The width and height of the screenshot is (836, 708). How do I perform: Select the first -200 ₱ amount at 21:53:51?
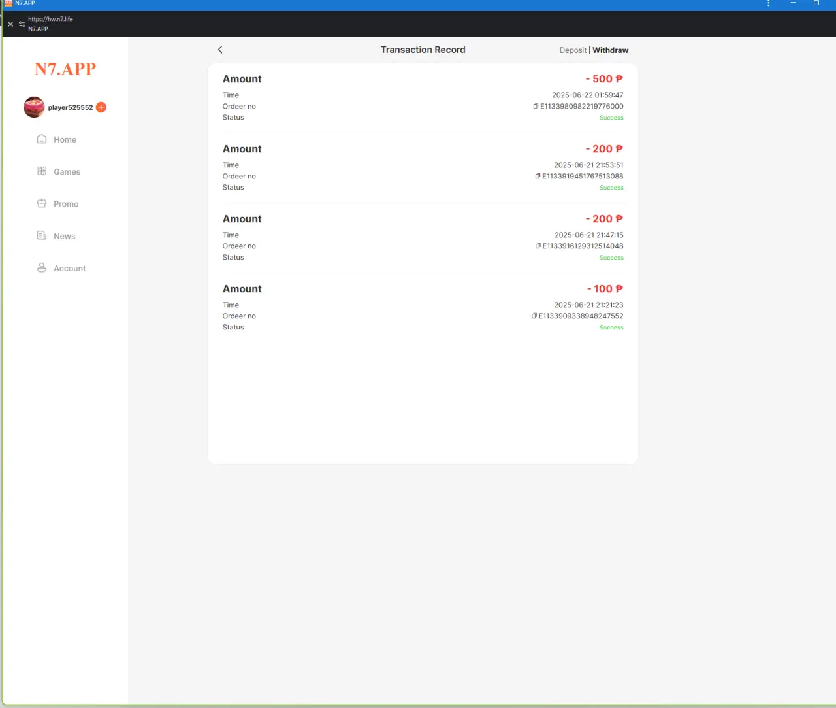point(604,149)
